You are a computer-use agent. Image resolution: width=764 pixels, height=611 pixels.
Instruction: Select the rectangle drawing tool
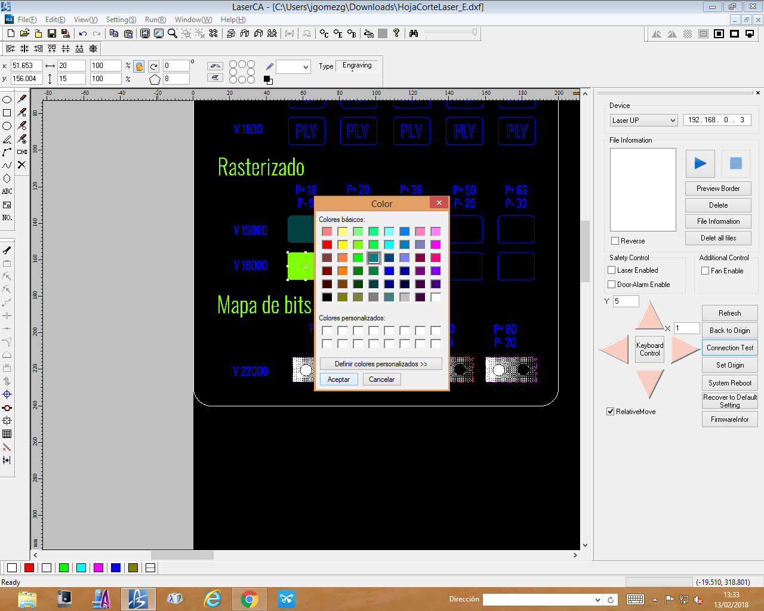pos(7,113)
